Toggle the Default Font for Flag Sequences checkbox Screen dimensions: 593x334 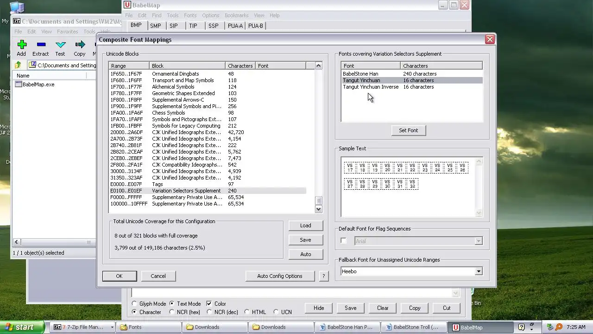343,241
